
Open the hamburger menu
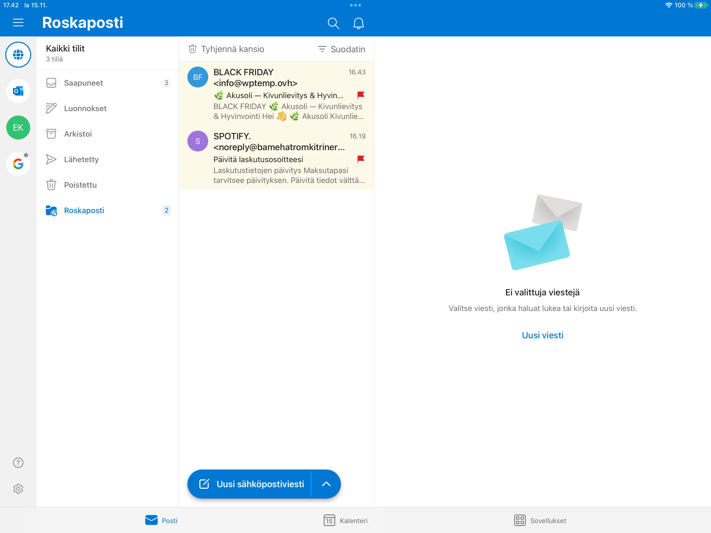pos(18,22)
